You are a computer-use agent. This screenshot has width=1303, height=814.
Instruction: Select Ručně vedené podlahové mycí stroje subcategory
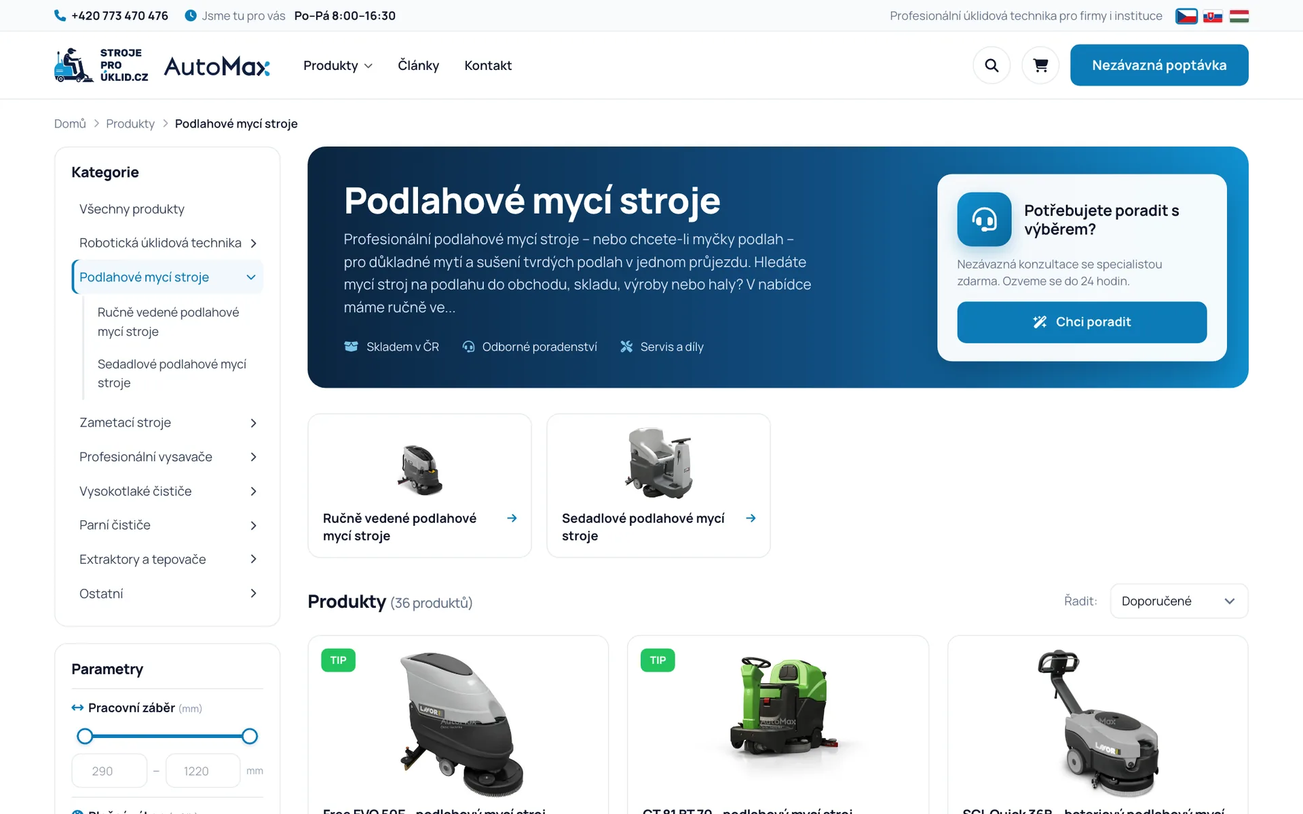pyautogui.click(x=168, y=322)
